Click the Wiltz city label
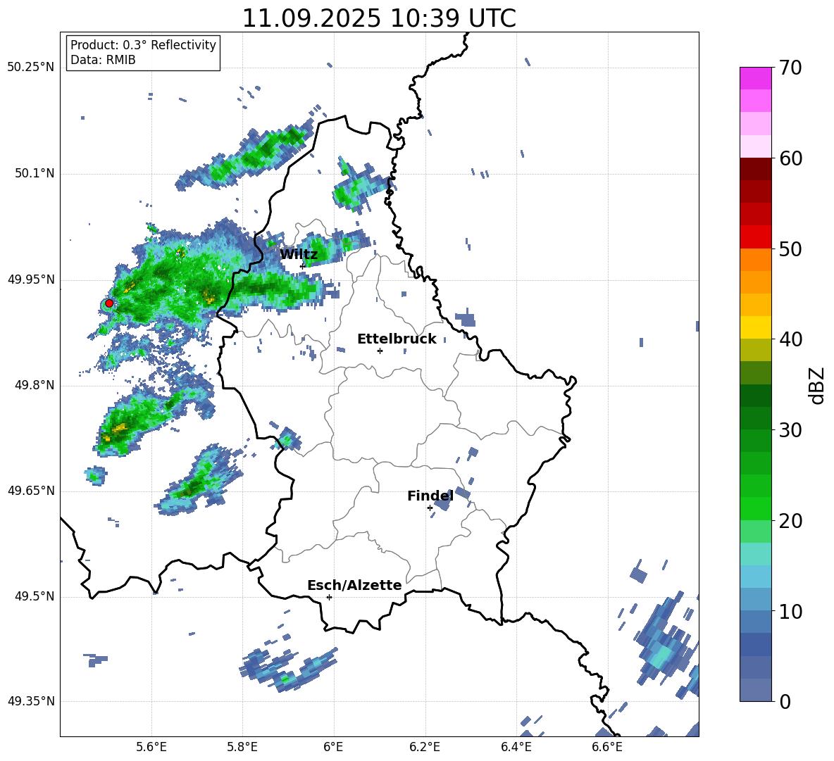 pyautogui.click(x=299, y=255)
